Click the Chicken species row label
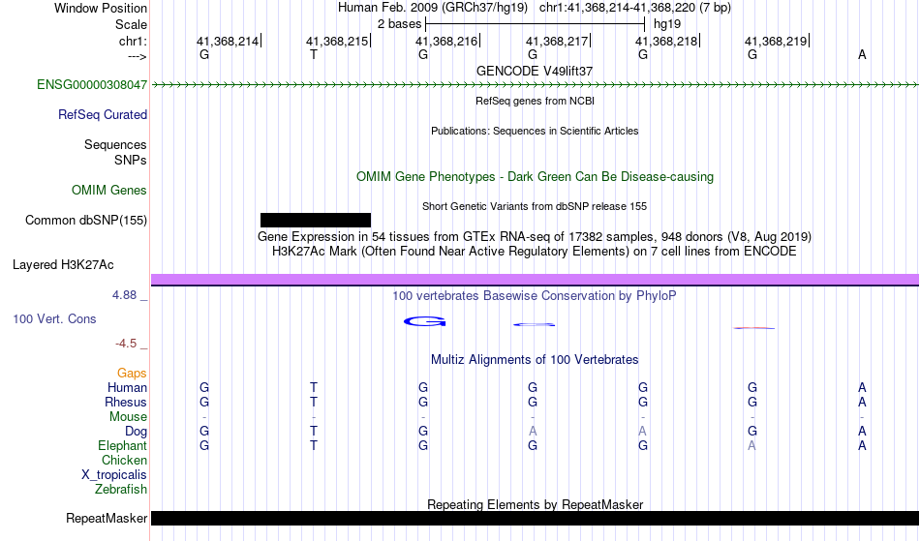The width and height of the screenshot is (920, 541). coord(124,460)
